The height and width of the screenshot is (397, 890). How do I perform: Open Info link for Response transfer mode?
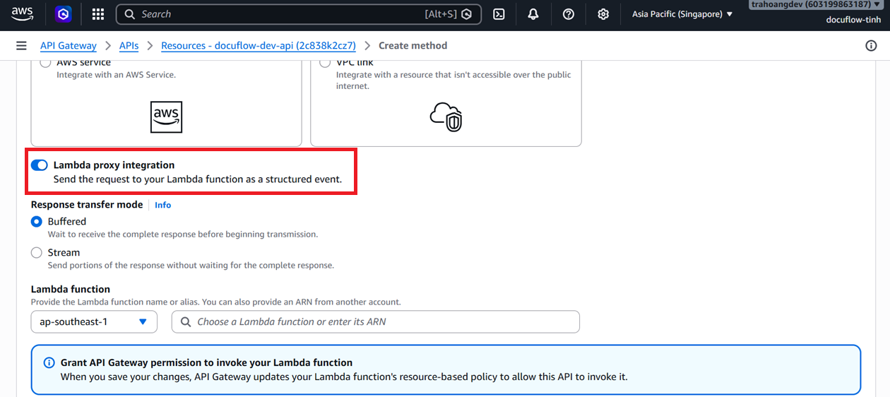pyautogui.click(x=163, y=205)
